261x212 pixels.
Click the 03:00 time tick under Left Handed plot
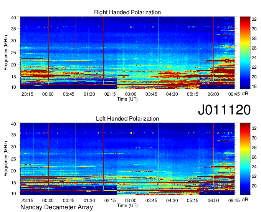pos(130,200)
